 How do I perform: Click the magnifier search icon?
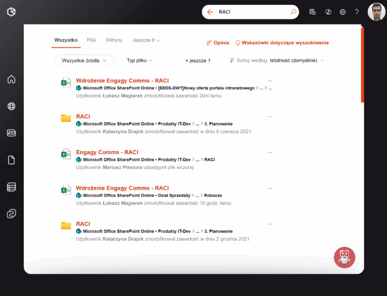[293, 12]
